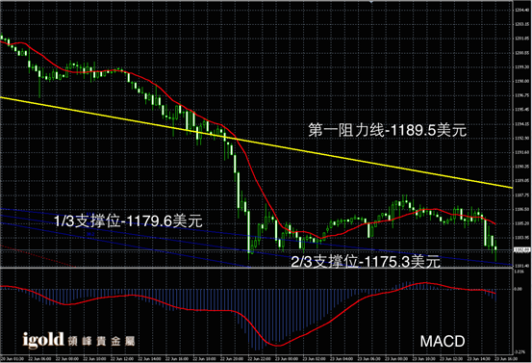
Task: Click the MACD indicator label
Action: (x=443, y=341)
